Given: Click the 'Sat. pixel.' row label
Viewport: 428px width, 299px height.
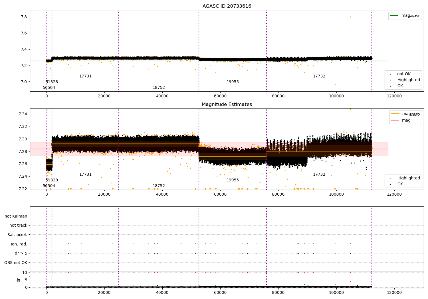Looking at the screenshot, I should tap(17, 235).
